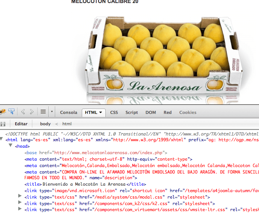259x213 pixels.
Task: Click the /components/com_k2/css/k2.css href
Action: (x=131, y=204)
